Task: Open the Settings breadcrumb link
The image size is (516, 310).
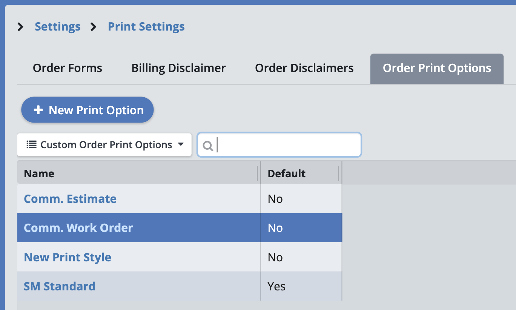Action: 58,27
